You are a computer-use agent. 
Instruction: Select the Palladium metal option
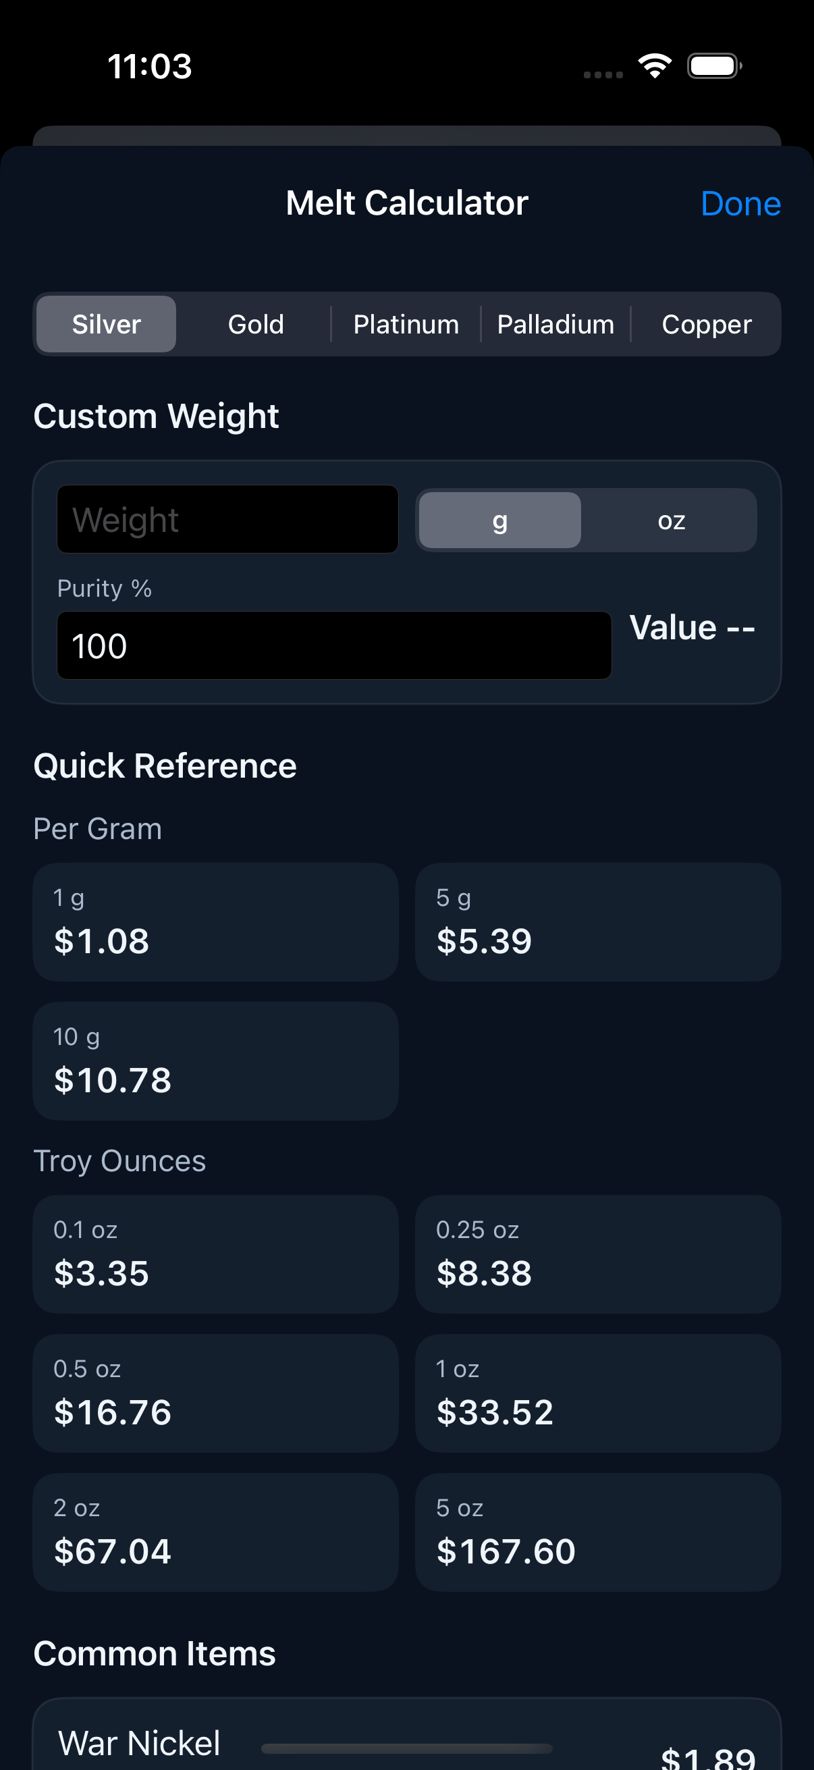pyautogui.click(x=555, y=323)
